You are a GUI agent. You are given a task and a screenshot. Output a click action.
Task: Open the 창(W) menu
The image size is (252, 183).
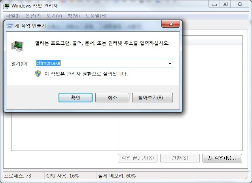coord(74,16)
